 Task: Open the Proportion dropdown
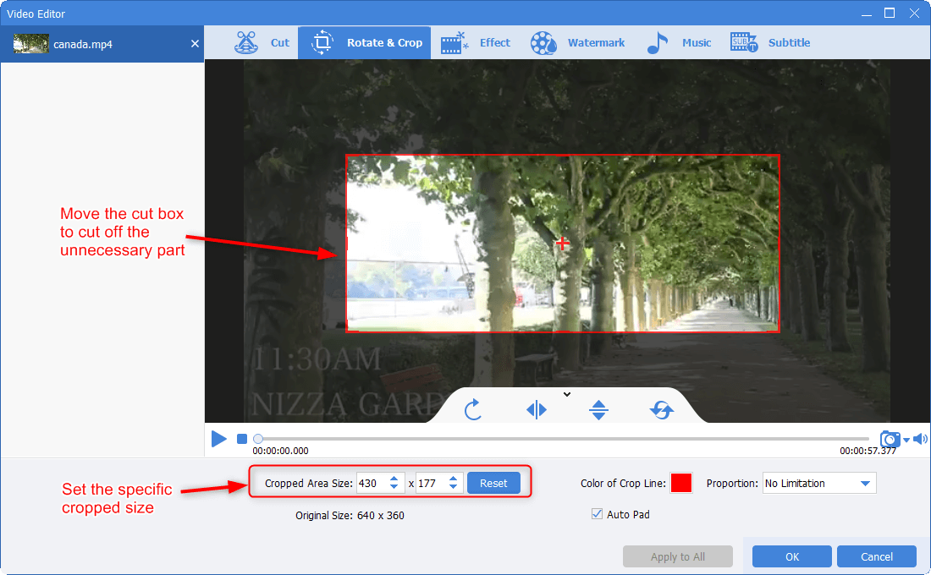[x=818, y=483]
